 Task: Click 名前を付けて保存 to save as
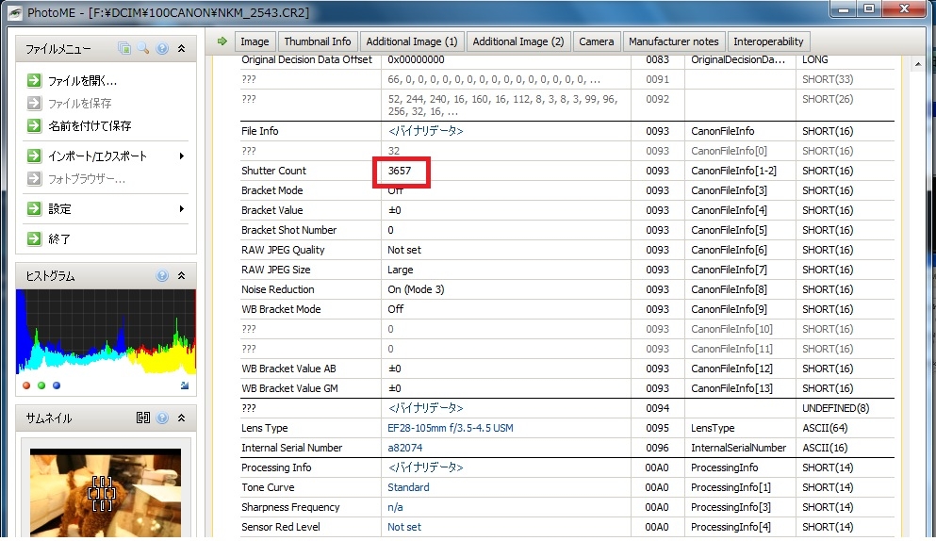pyautogui.click(x=90, y=126)
